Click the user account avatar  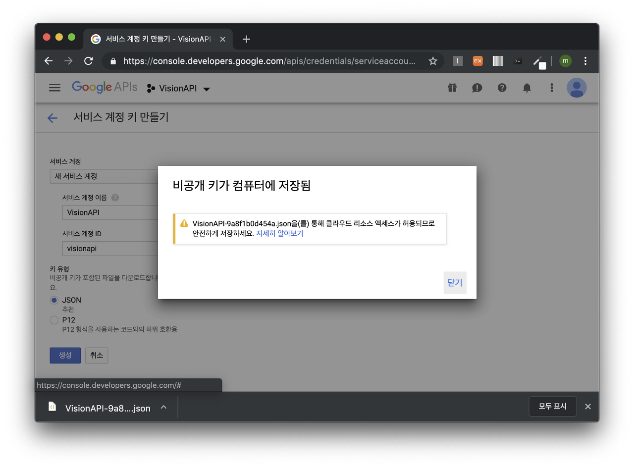pyautogui.click(x=577, y=88)
